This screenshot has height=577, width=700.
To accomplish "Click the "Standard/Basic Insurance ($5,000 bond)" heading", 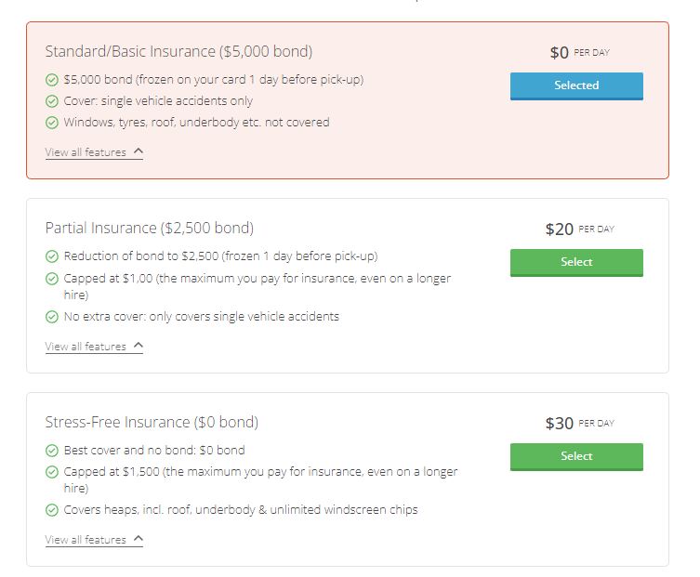I will [178, 51].
